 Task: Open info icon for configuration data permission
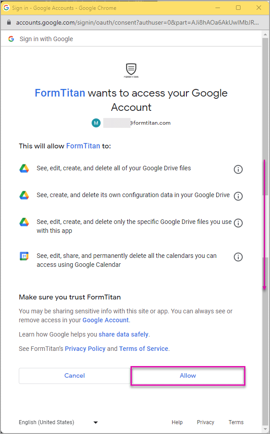click(x=238, y=196)
